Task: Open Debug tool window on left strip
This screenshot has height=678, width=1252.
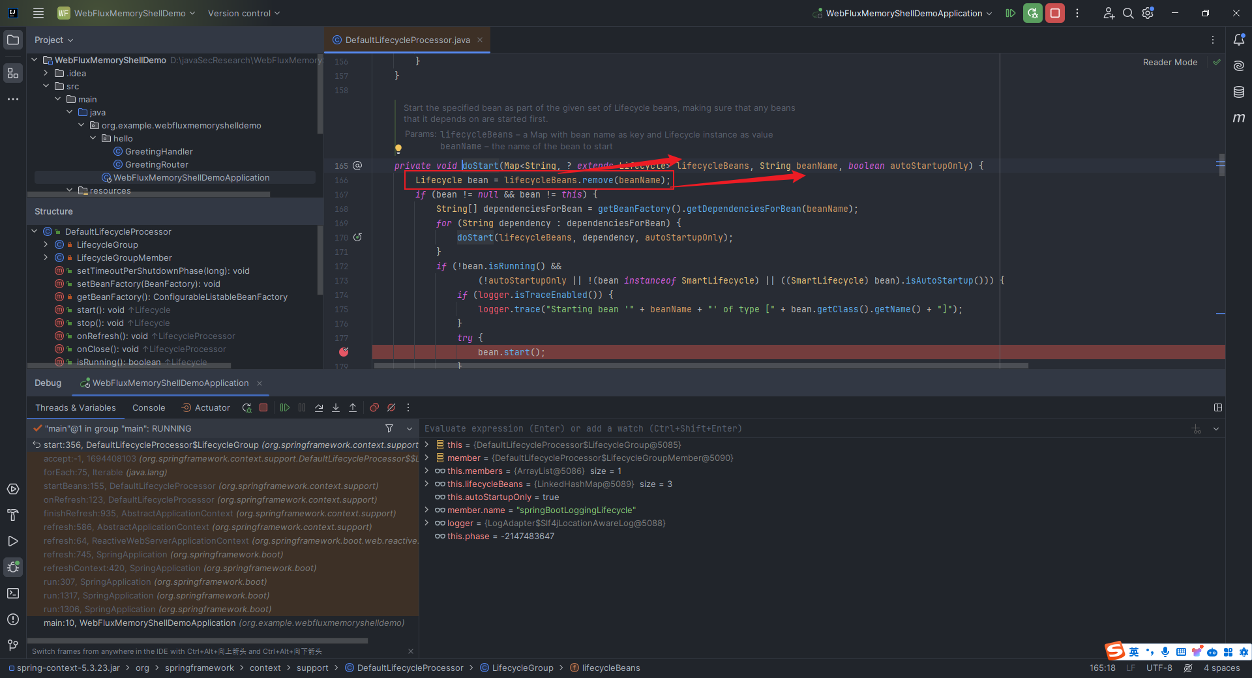Action: [x=13, y=567]
